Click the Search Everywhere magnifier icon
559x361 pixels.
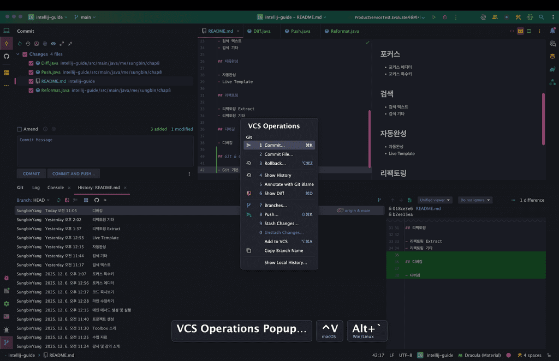click(x=541, y=17)
